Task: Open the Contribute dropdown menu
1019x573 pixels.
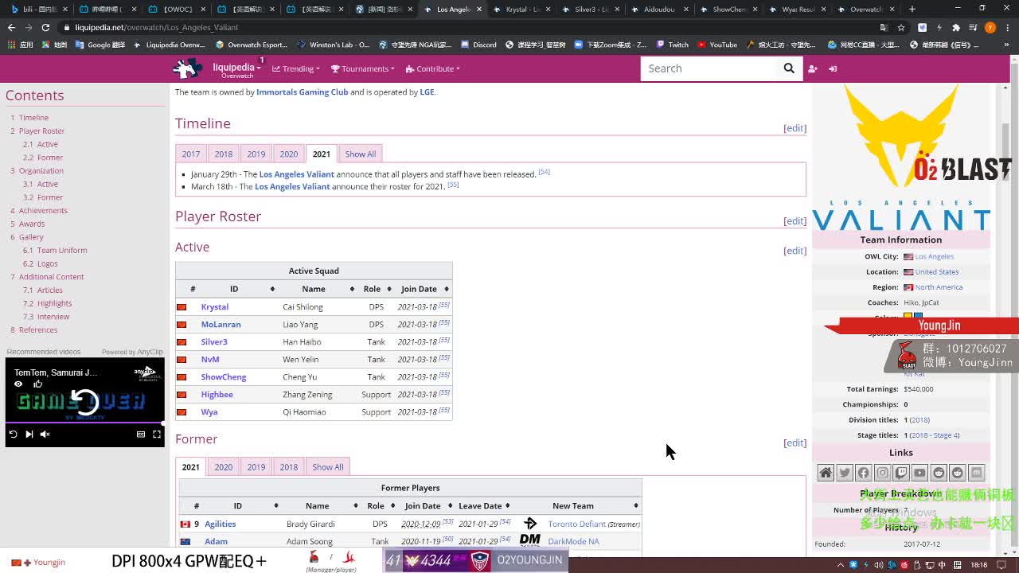Action: click(x=432, y=68)
